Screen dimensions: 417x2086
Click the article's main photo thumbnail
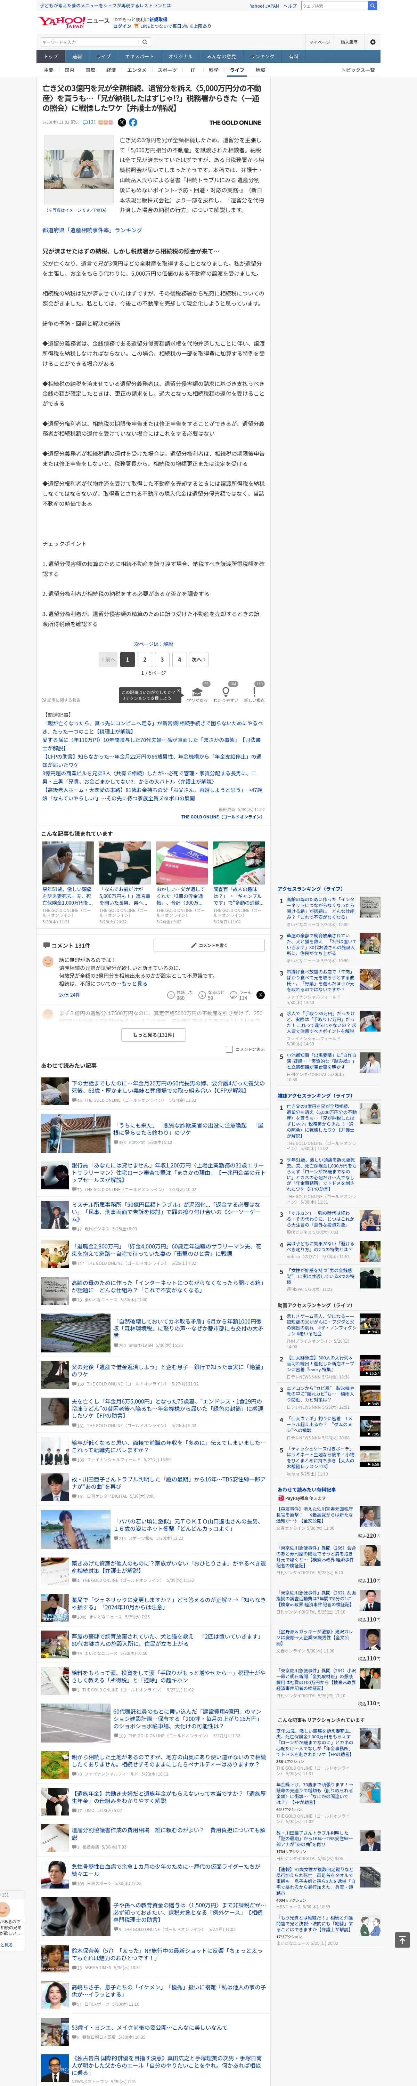click(79, 170)
